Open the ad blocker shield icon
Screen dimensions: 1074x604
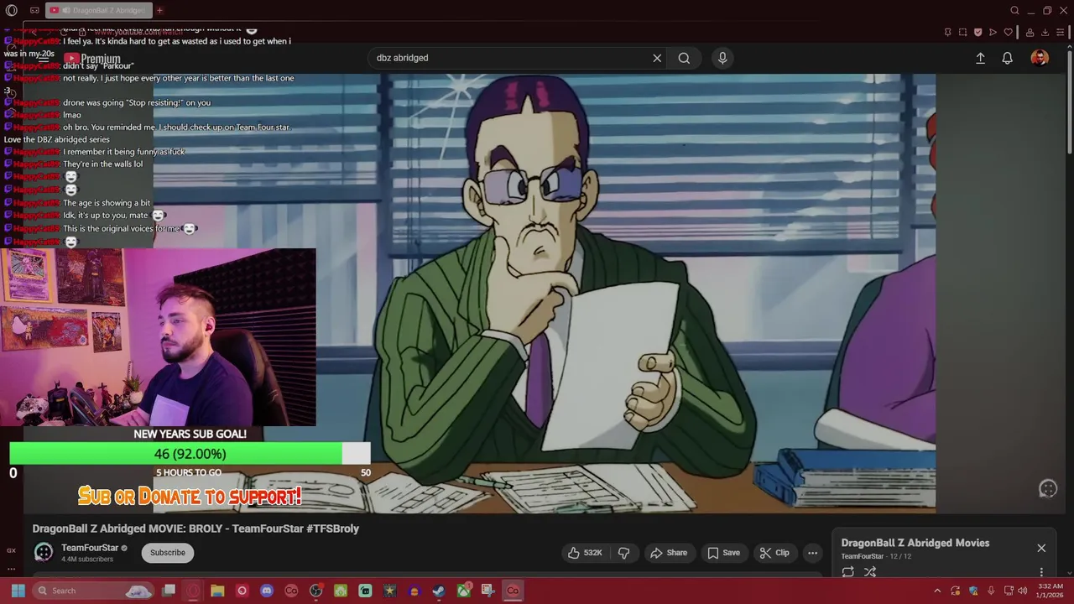tap(978, 32)
